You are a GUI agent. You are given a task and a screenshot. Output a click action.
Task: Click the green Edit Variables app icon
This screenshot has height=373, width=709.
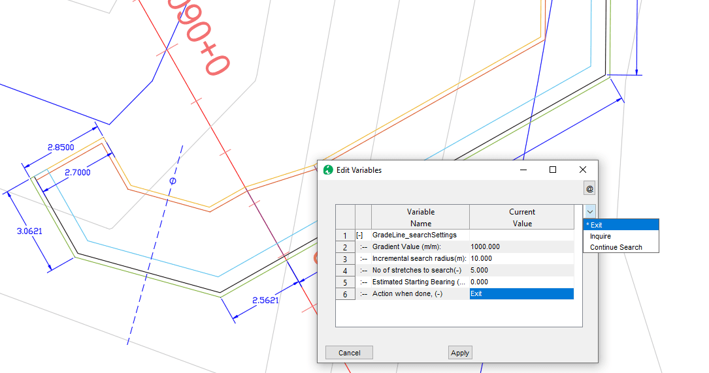tap(328, 170)
